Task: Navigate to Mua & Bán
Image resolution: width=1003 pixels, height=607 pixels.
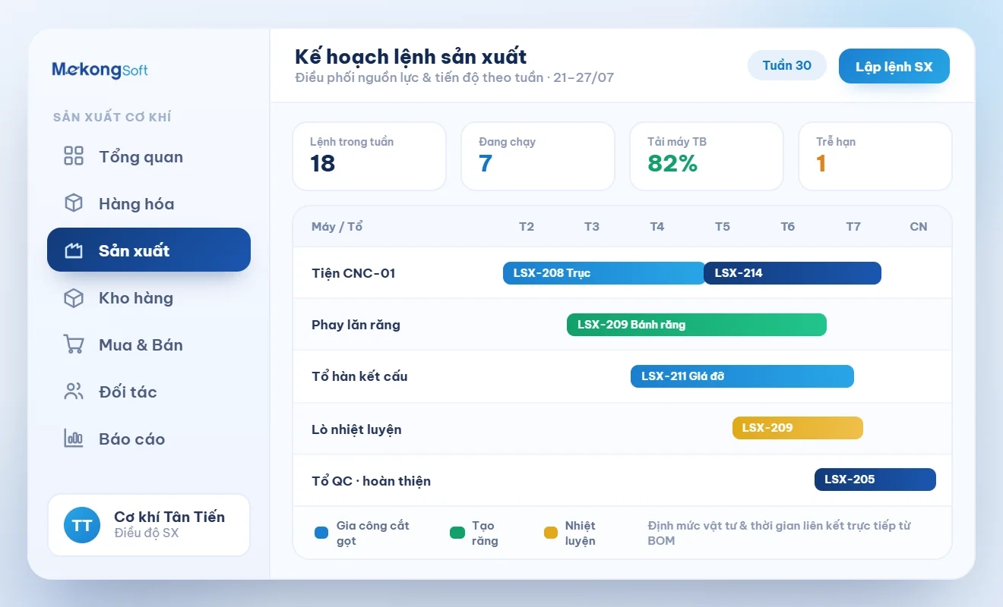Action: click(x=149, y=344)
